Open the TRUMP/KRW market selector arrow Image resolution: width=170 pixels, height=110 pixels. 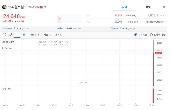click(46, 7)
